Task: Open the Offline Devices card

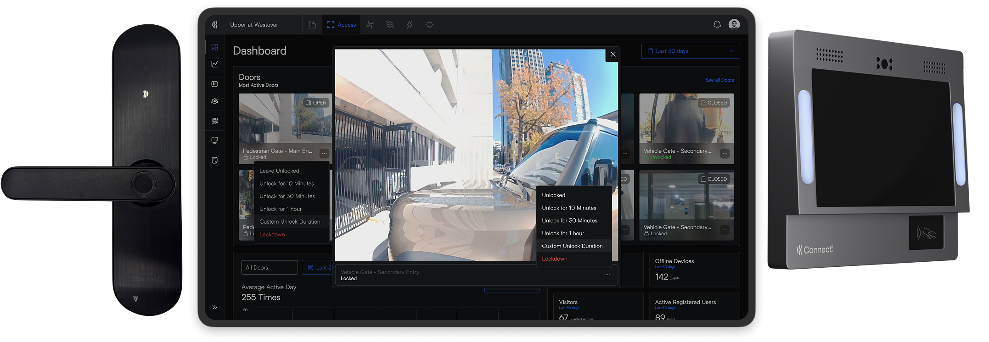Action: click(694, 270)
